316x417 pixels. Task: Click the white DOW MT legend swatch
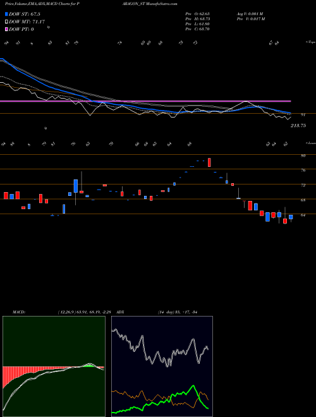point(6,21)
